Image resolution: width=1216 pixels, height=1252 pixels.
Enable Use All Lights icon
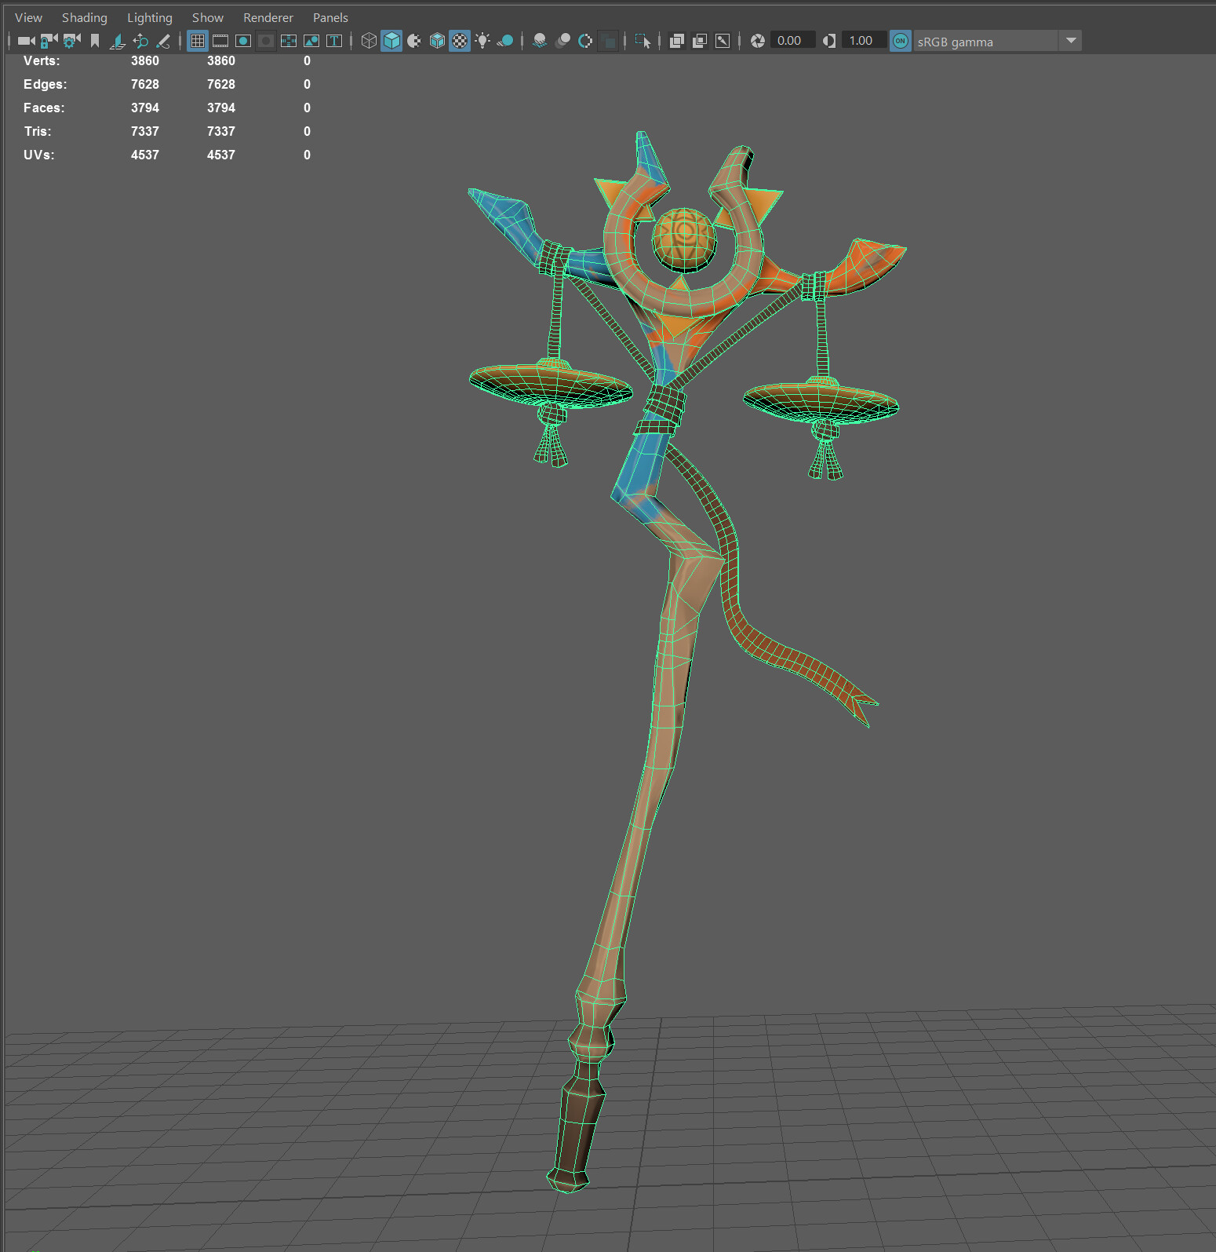point(482,41)
